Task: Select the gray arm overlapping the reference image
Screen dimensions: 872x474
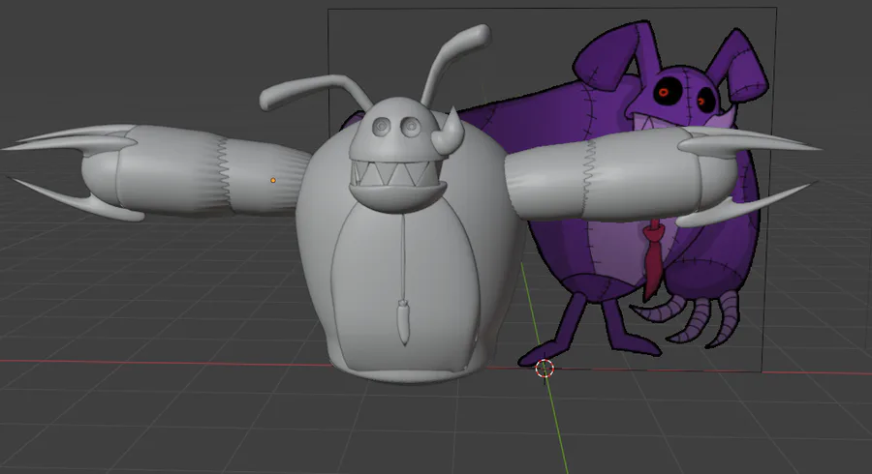Action: pyautogui.click(x=639, y=175)
